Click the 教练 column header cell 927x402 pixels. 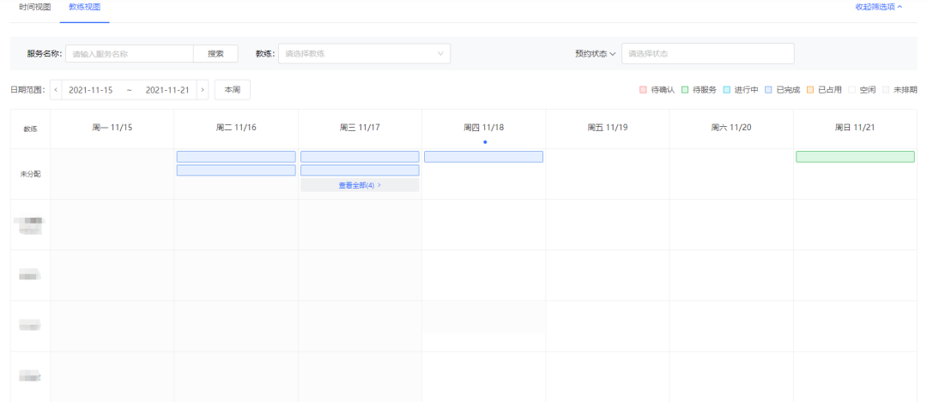click(30, 129)
